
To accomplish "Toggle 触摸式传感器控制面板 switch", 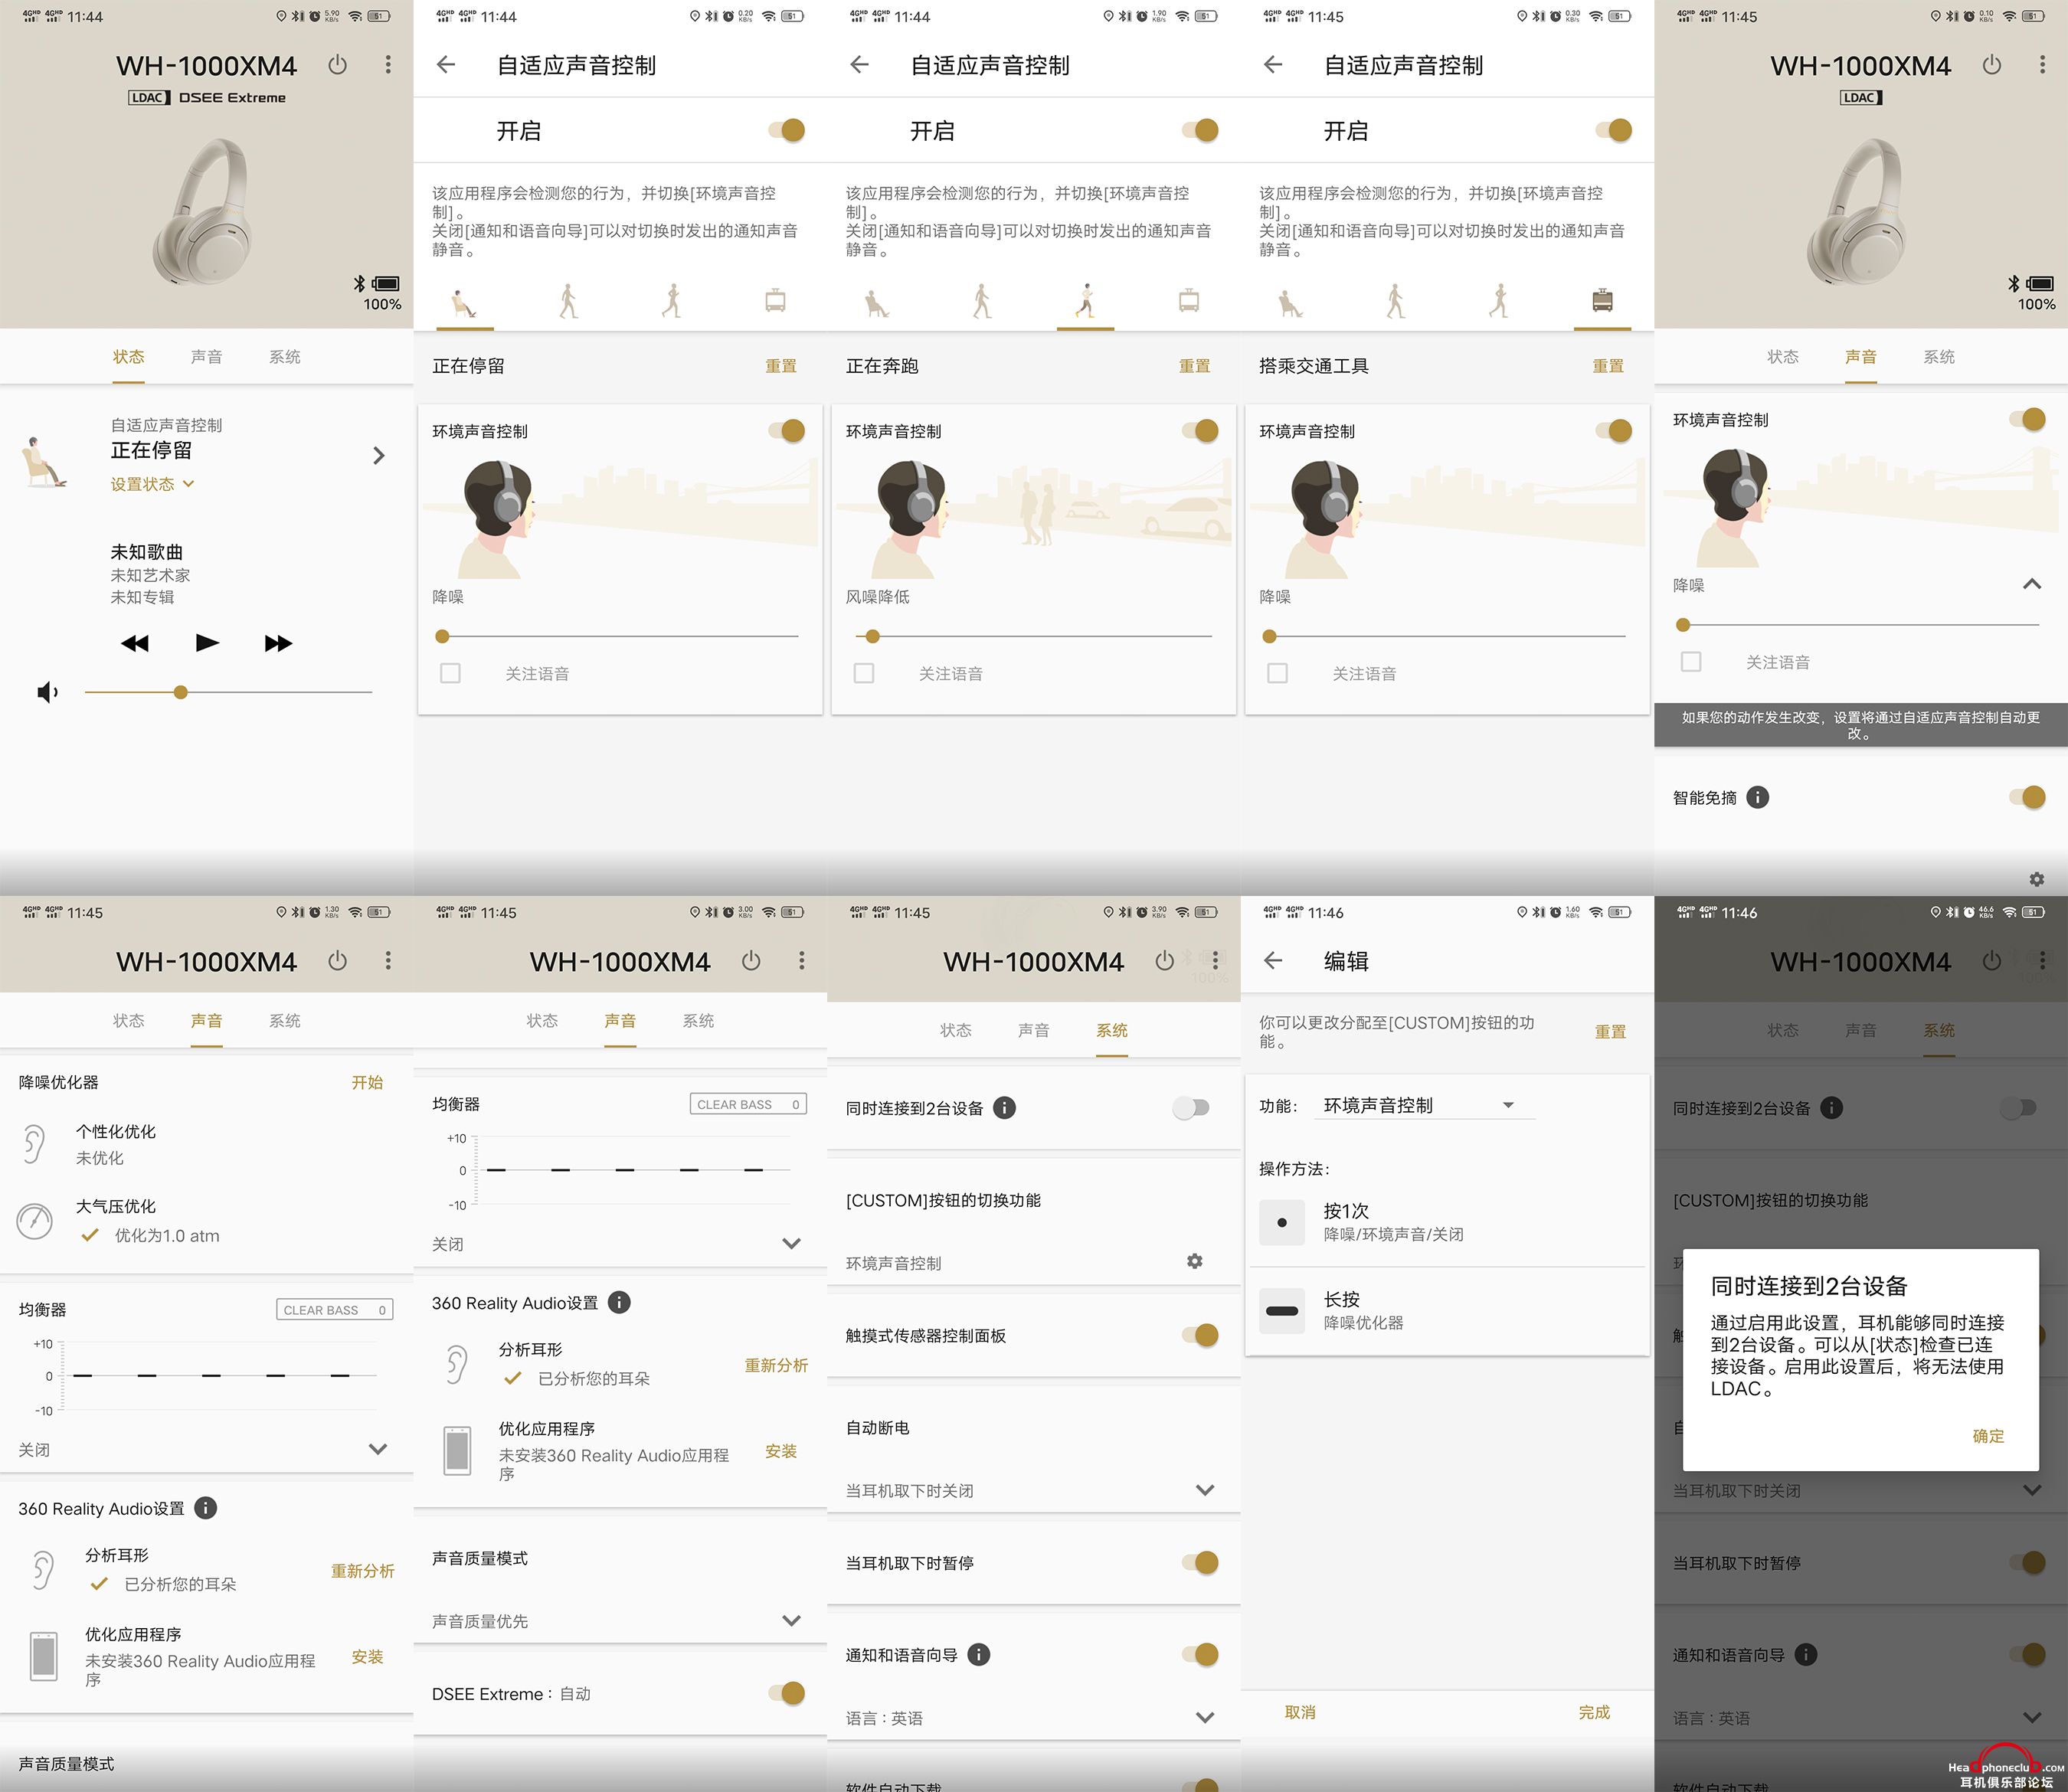I will click(x=1200, y=1335).
